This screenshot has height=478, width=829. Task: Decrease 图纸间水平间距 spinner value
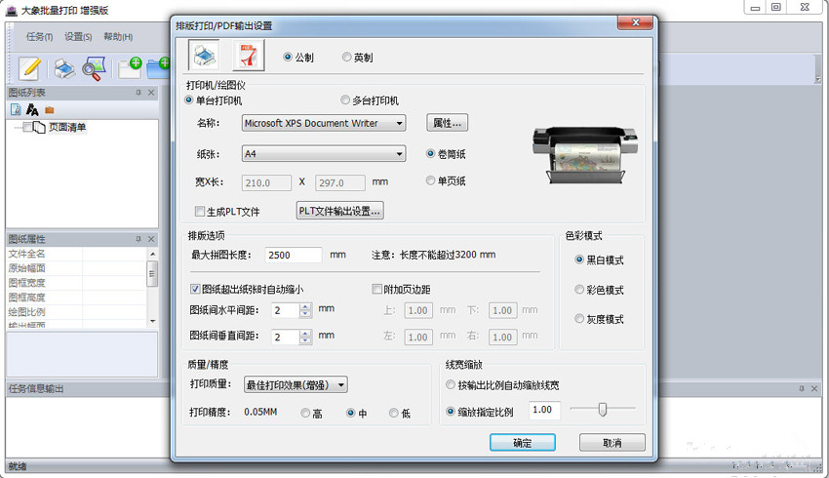pos(305,313)
